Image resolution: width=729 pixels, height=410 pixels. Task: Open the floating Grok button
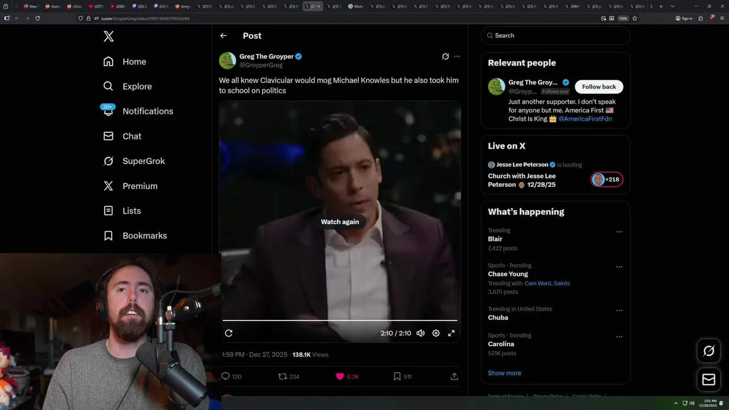tap(708, 351)
